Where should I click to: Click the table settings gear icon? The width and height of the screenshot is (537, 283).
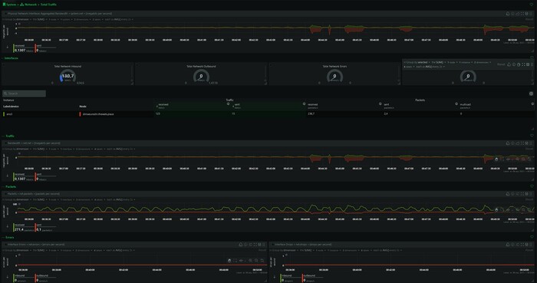click(x=531, y=94)
